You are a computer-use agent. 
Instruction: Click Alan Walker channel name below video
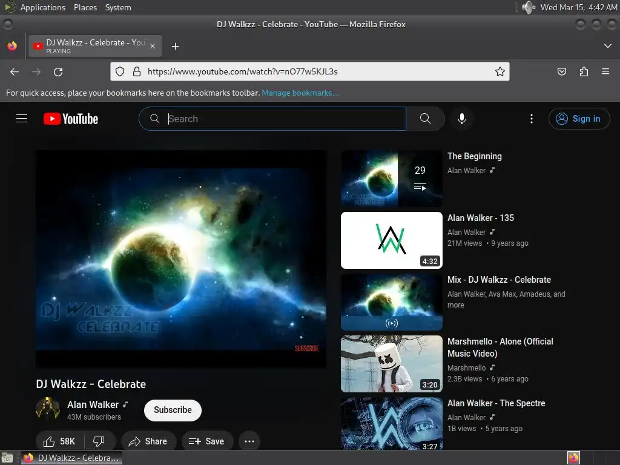(x=93, y=404)
